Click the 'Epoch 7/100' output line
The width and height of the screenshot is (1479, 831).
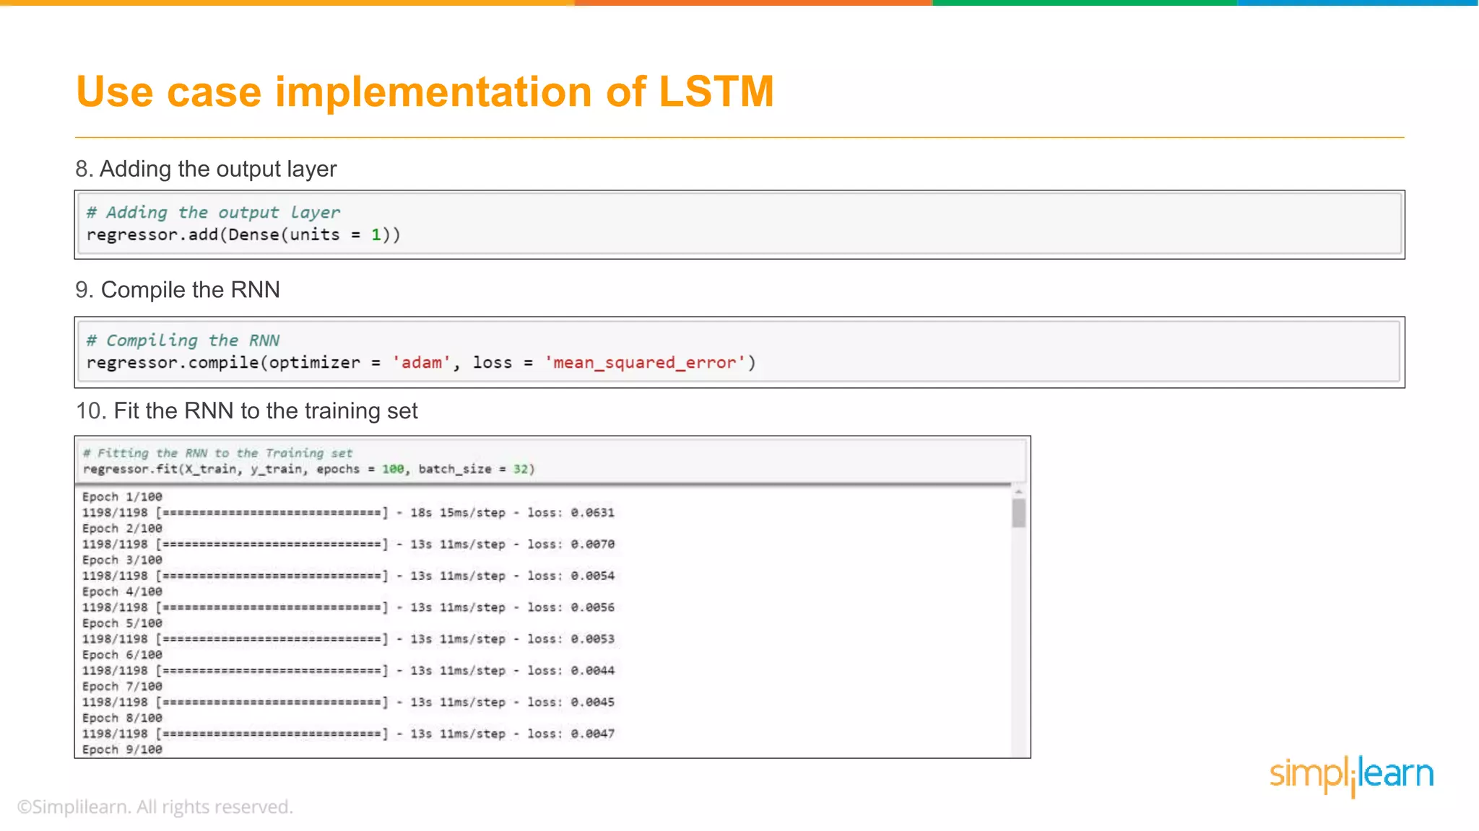[x=122, y=687]
